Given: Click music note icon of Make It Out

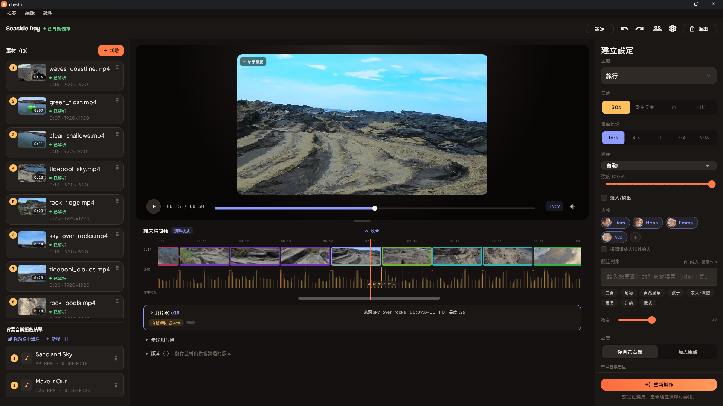Looking at the screenshot, I should click(x=27, y=385).
